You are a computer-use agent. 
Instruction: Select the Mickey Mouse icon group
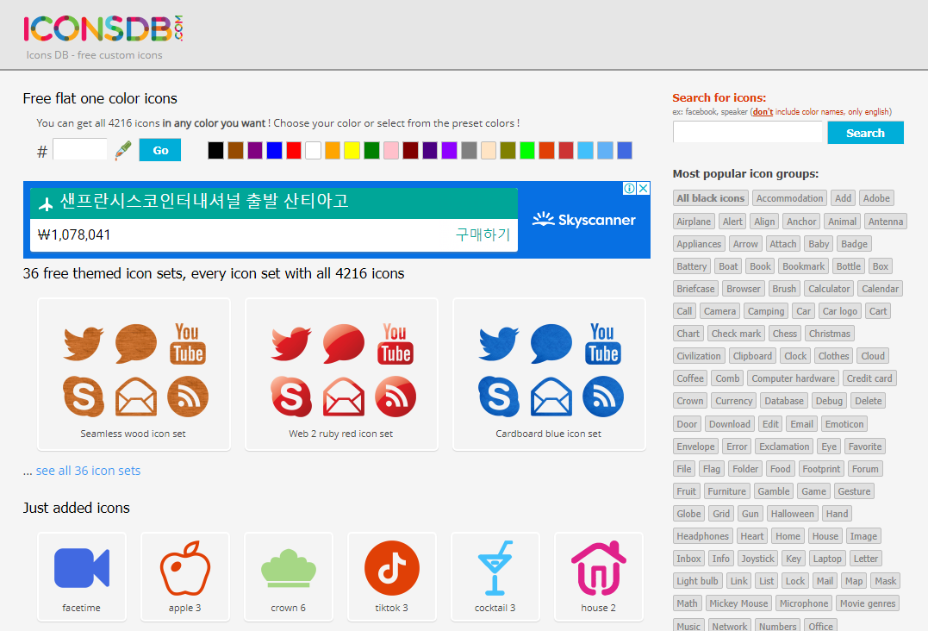click(738, 603)
